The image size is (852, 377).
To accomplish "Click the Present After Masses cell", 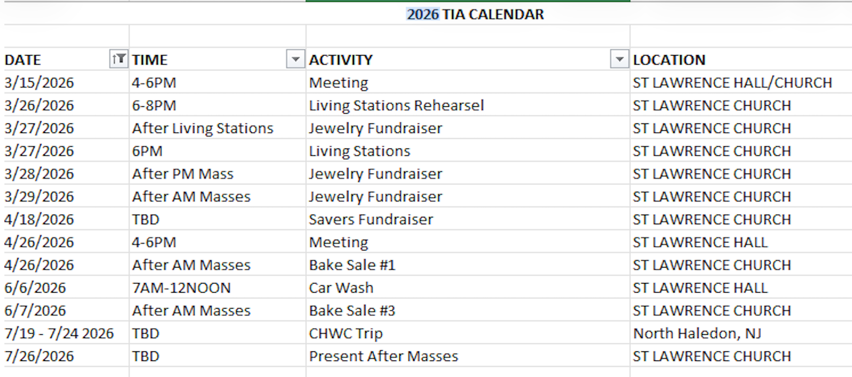I will 383,356.
